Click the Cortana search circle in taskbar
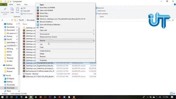The height and width of the screenshot is (99, 176). (7, 97)
